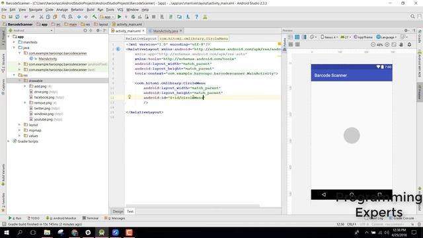Open the Preview panel settings gear
The image size is (423, 238).
(406, 30)
